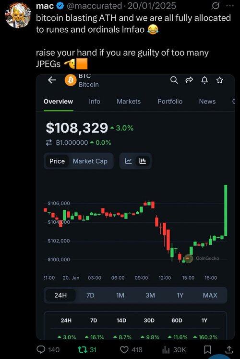The width and height of the screenshot is (240, 359).
Task: Tap the alert bell in chart image
Action: coord(205,80)
